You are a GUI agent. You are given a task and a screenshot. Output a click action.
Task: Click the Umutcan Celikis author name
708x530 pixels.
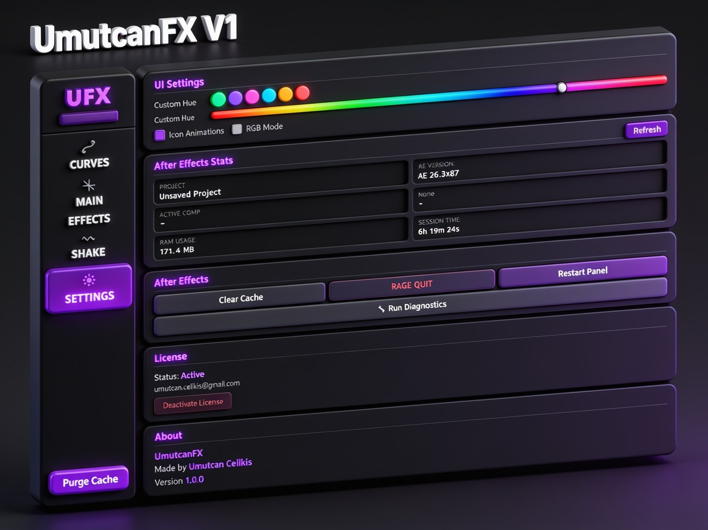220,464
